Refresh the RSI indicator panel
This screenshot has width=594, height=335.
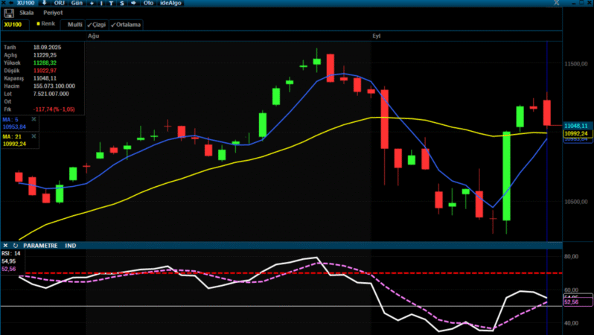(16, 245)
